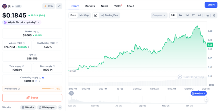This screenshot has height=111, width=220.
Task: Switch to the Chart tab
Action: click(x=75, y=6)
